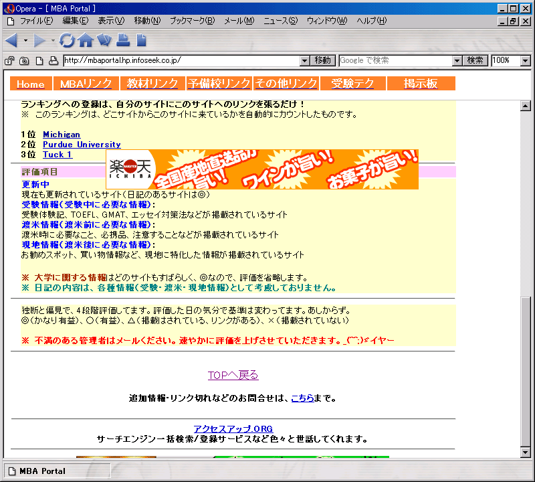The image size is (535, 482).
Task: Go to the home page via house icon
Action: [86, 40]
